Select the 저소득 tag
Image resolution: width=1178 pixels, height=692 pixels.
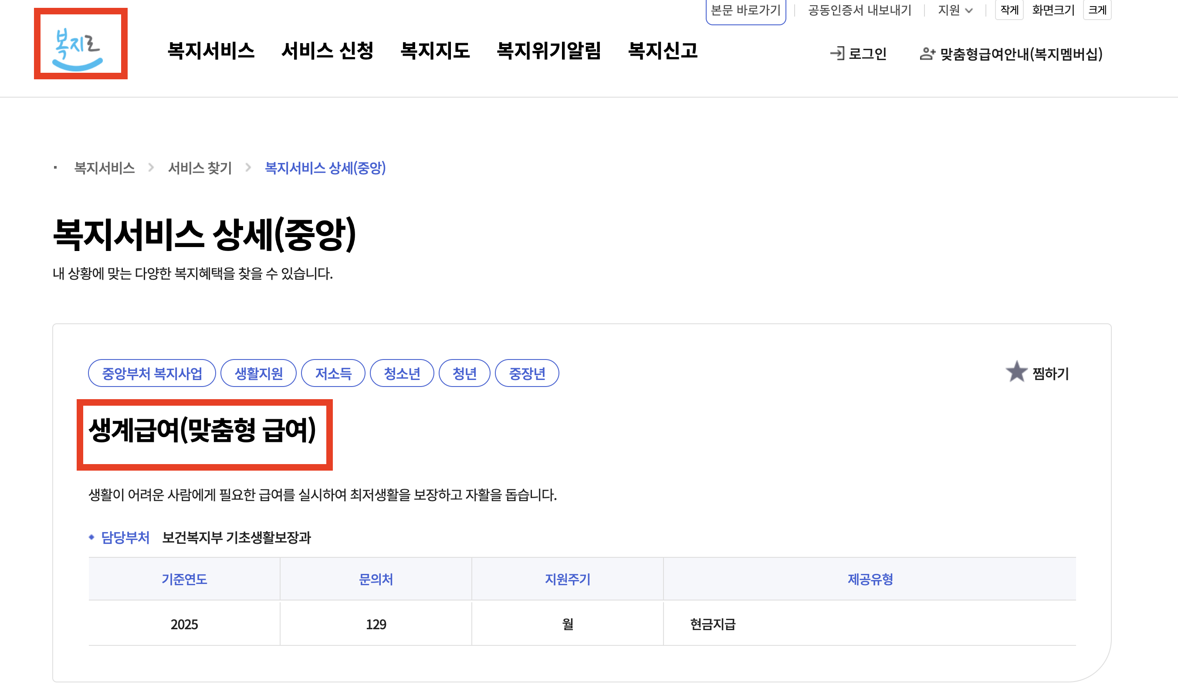[333, 373]
